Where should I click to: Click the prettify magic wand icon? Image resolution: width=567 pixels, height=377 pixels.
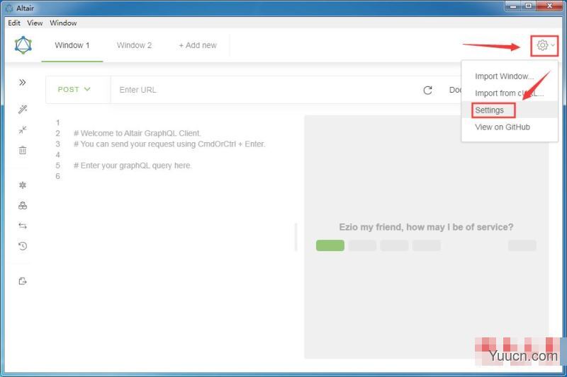(x=23, y=110)
